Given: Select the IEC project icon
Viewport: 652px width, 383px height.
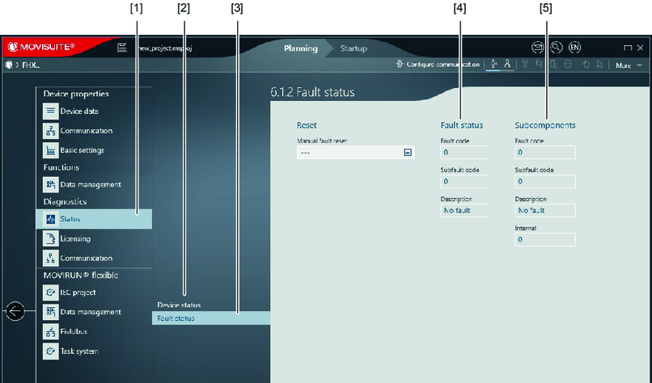Looking at the screenshot, I should coord(51,293).
